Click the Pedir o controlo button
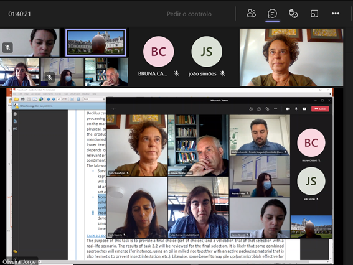Screen dimensions: 353x265 [x=189, y=14]
